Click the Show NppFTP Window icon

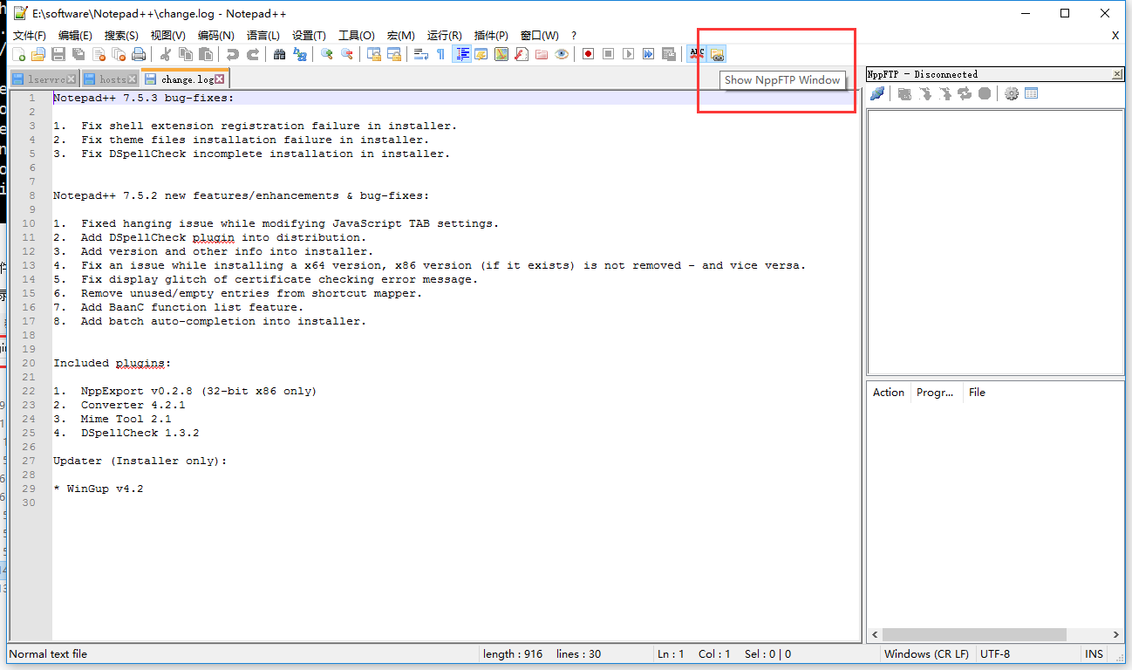tap(717, 54)
